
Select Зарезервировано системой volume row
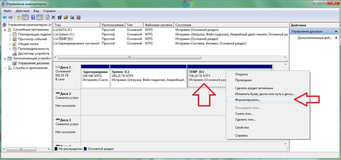point(171,43)
